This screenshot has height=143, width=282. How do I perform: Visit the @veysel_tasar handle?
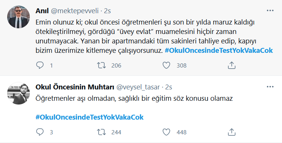click(x=138, y=87)
